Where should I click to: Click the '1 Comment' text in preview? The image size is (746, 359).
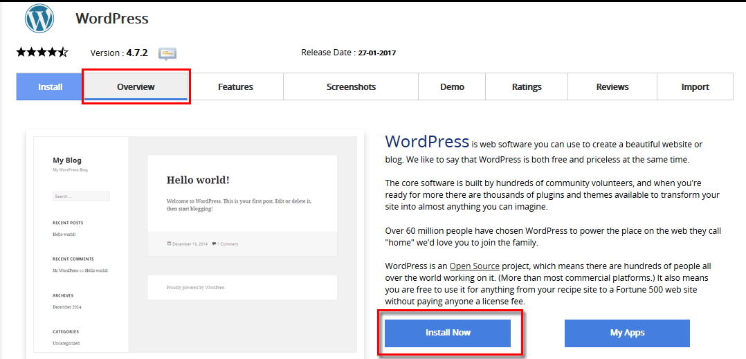tap(228, 244)
